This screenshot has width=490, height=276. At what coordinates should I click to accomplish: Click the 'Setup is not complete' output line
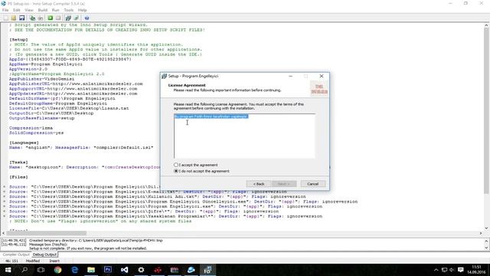coord(88,248)
